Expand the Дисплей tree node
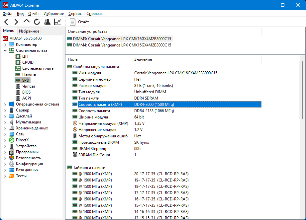 (5, 116)
